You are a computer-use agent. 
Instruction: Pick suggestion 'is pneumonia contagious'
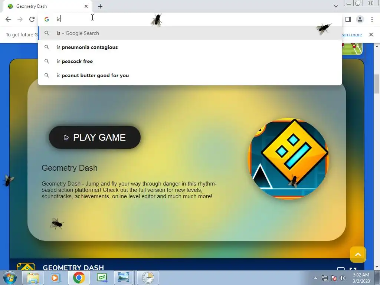[x=190, y=47]
